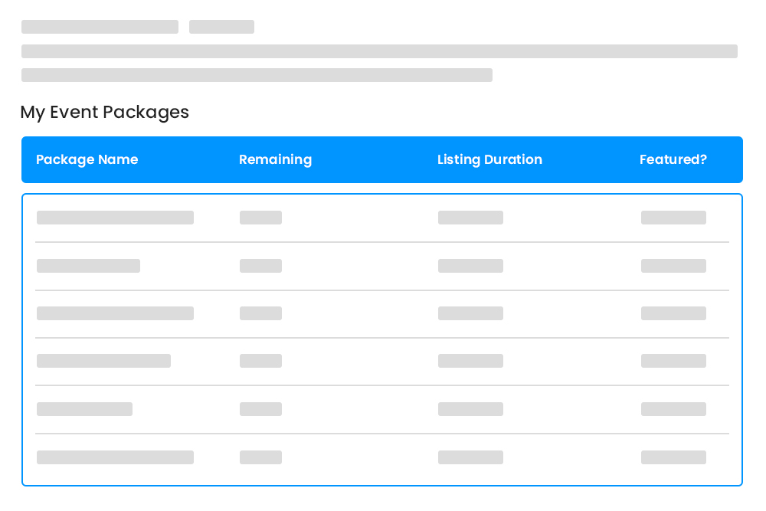The image size is (766, 511).
Task: Select the fifth row package name placeholder
Action: pos(84,409)
